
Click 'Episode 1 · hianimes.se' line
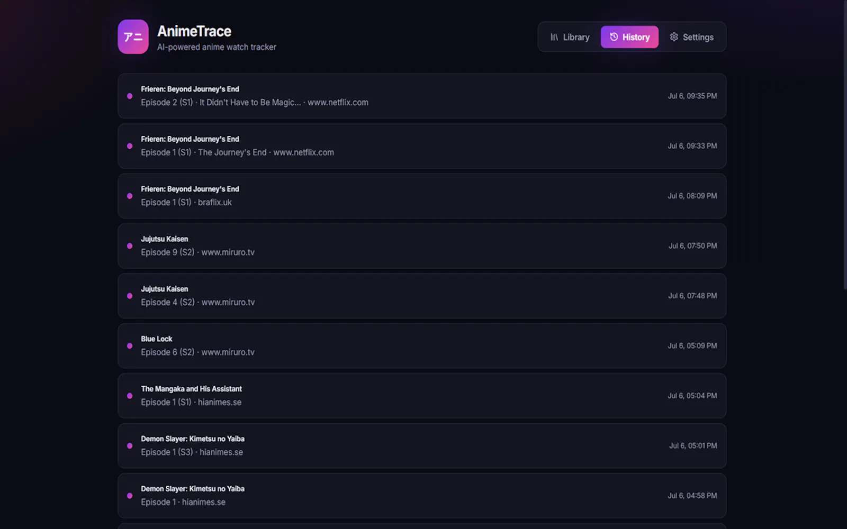coord(183,503)
